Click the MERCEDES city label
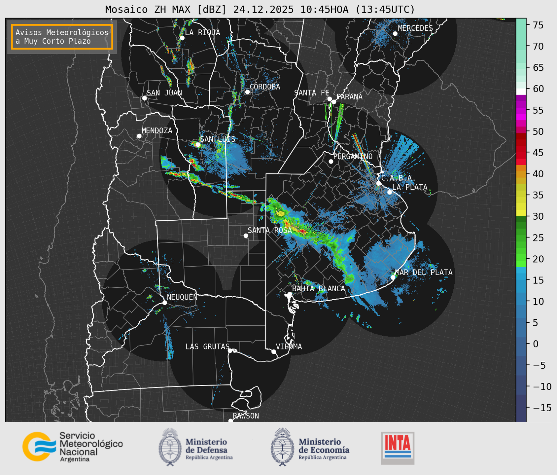This screenshot has width=557, height=475. tap(415, 28)
